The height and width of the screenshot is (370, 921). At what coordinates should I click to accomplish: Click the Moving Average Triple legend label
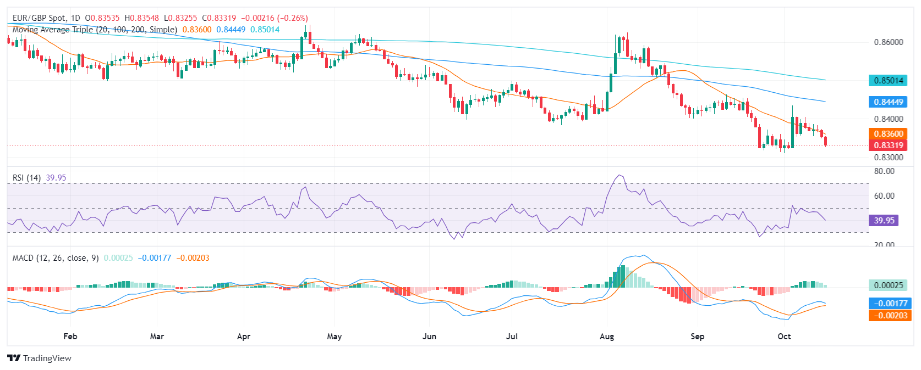(x=95, y=30)
